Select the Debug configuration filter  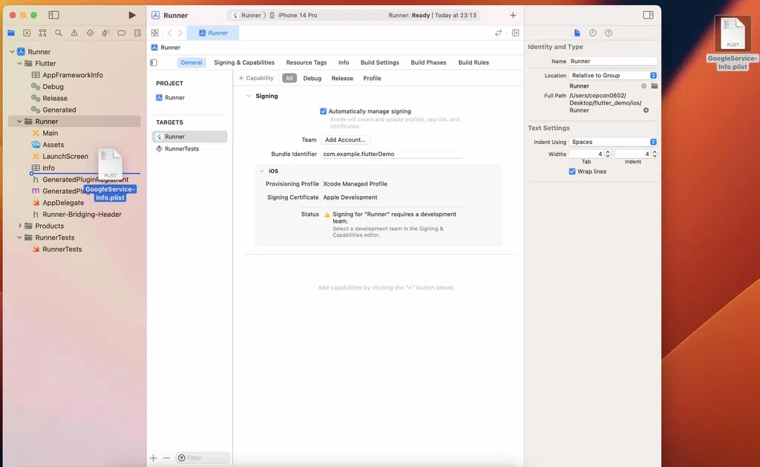tap(312, 78)
